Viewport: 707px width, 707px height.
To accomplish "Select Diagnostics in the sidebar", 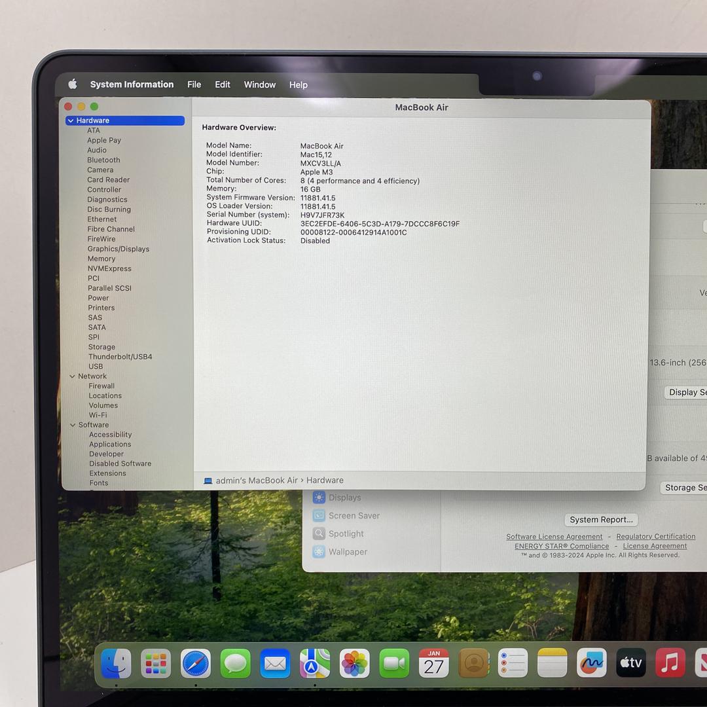I will [x=107, y=199].
